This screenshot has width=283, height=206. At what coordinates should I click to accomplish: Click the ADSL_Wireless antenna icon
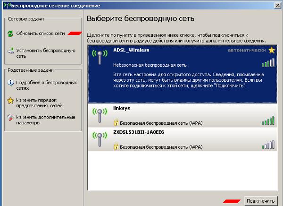[x=100, y=57]
